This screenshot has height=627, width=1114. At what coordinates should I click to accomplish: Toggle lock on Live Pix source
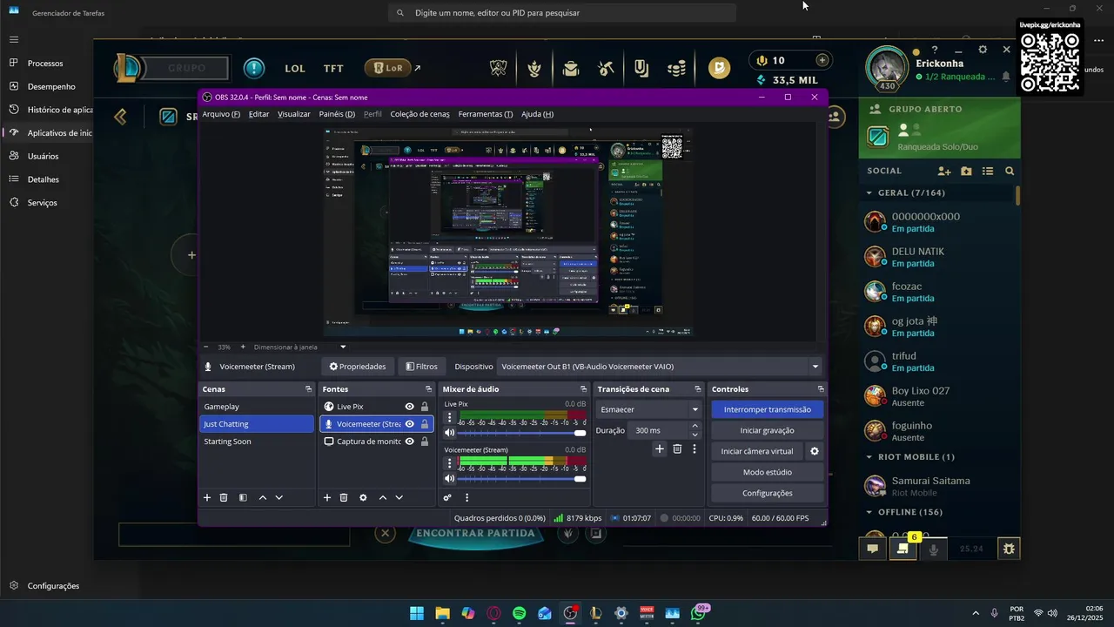click(425, 407)
